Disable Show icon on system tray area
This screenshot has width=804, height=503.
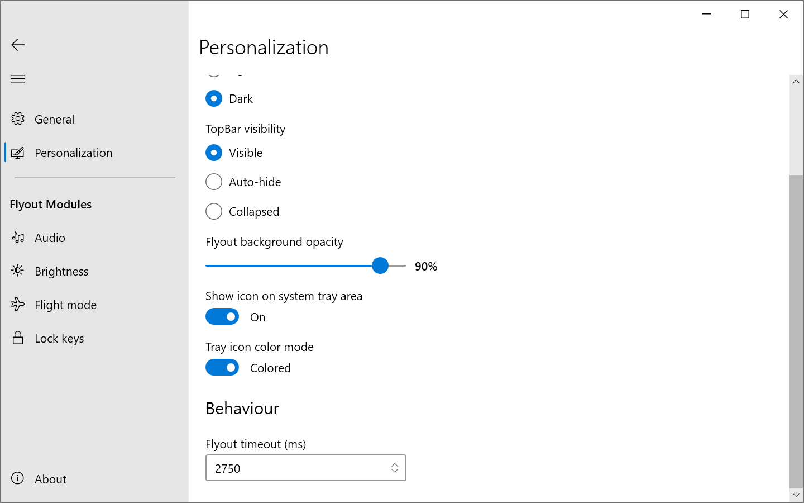click(222, 316)
